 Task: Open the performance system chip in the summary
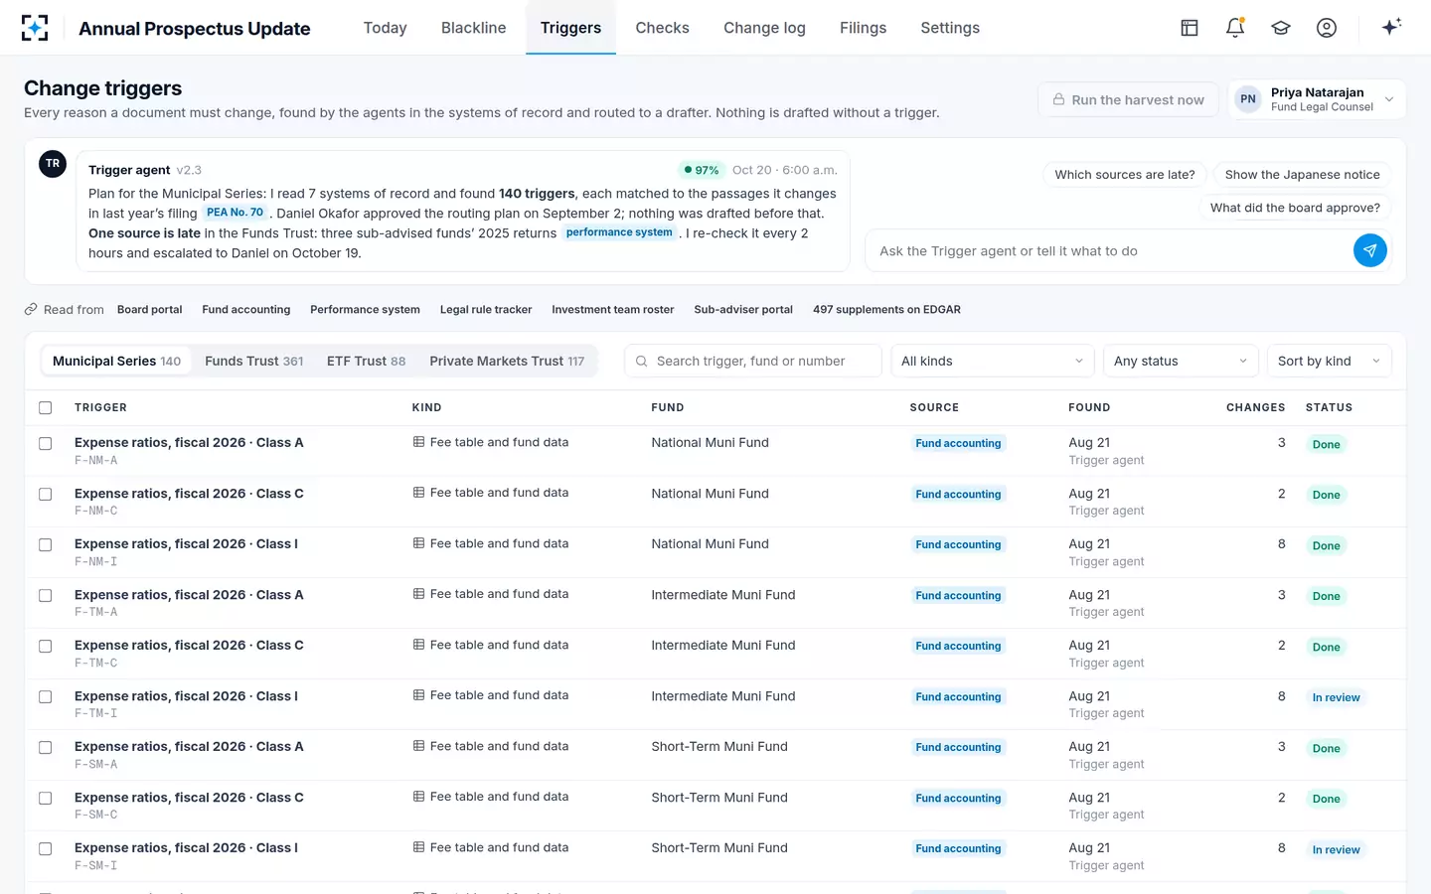pos(619,232)
